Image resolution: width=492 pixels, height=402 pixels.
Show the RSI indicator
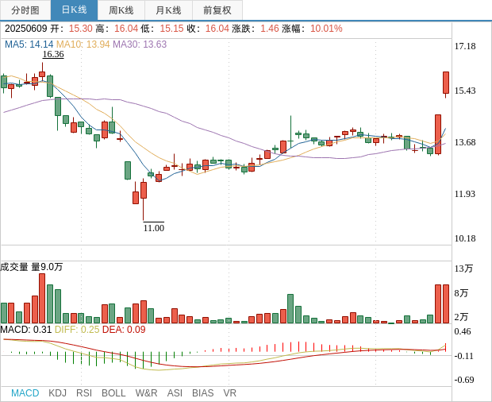[84, 393]
